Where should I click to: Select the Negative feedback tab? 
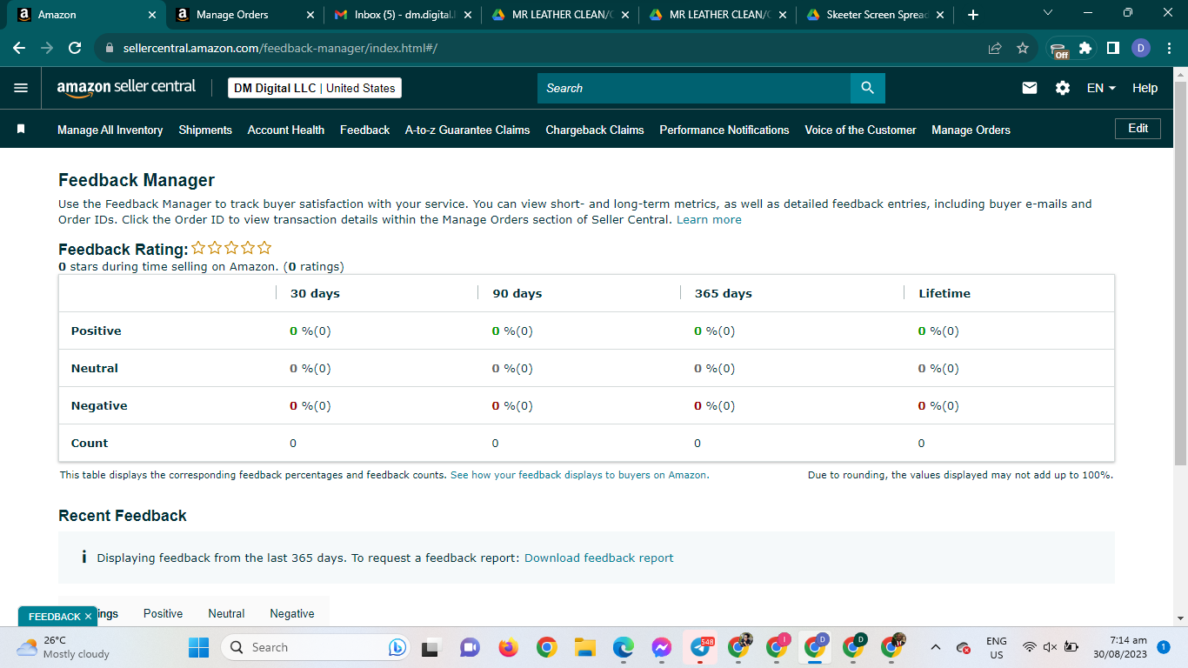point(292,613)
